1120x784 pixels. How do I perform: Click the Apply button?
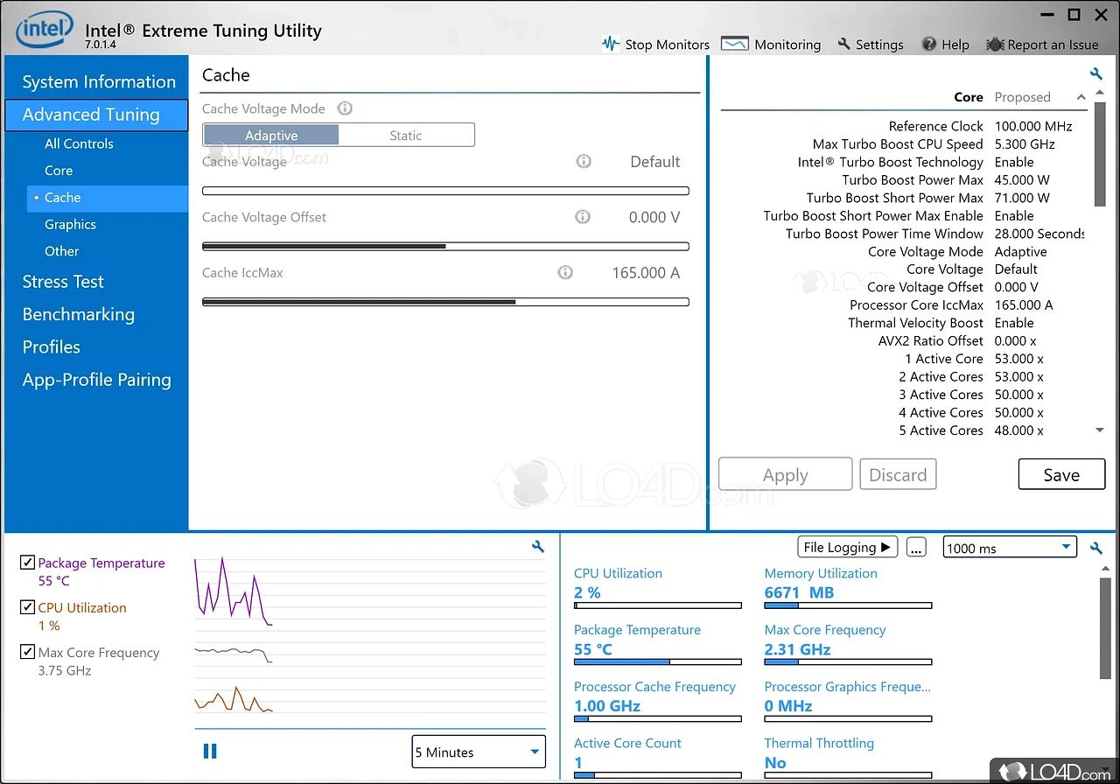pos(785,474)
